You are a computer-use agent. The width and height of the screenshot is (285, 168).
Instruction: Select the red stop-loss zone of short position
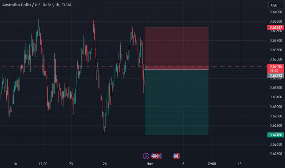pyautogui.click(x=176, y=48)
